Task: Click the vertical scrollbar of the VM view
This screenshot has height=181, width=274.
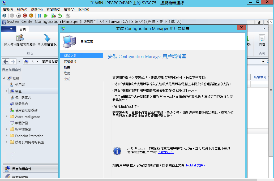Action: tap(271, 90)
